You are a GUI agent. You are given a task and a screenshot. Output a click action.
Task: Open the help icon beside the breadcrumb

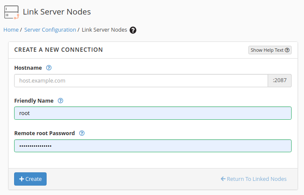pyautogui.click(x=133, y=30)
